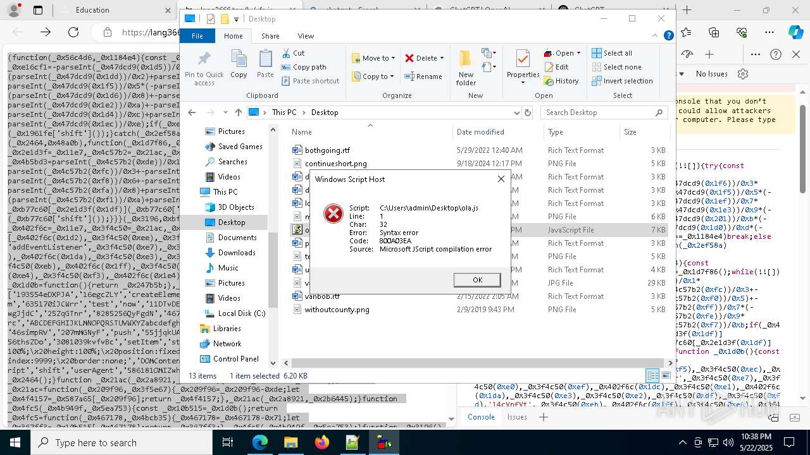The height and width of the screenshot is (455, 810).
Task: Switch to DevTools Issues tab
Action: [517, 417]
